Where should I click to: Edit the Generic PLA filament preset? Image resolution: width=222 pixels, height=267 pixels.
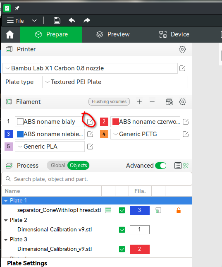(x=90, y=147)
